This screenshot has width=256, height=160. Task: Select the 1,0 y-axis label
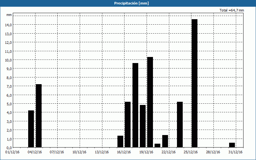coord(9,139)
